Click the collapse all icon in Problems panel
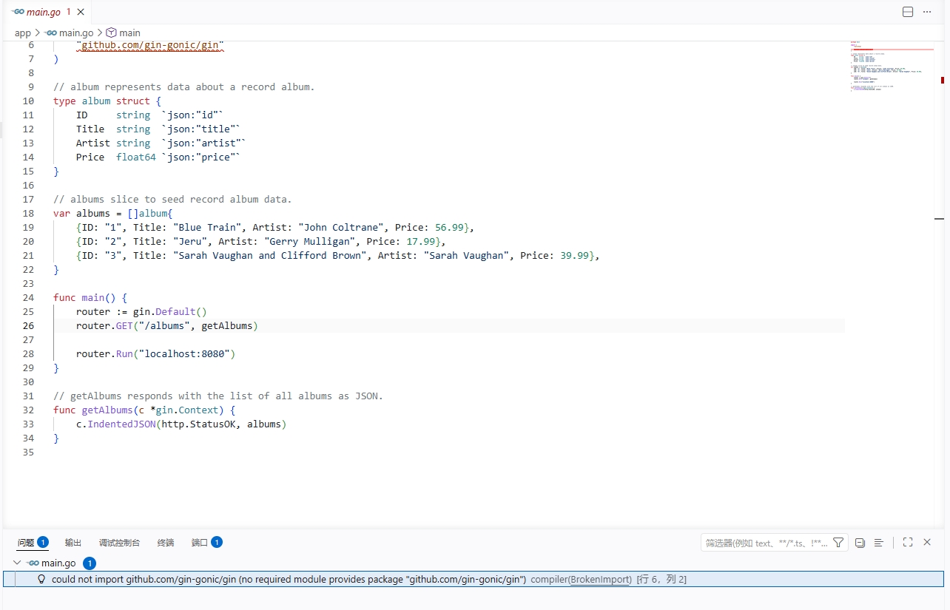Image resolution: width=950 pixels, height=610 pixels. [860, 543]
